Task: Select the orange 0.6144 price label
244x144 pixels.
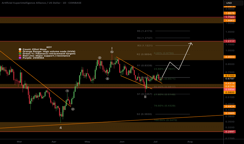Action: pyautogui.click(x=230, y=86)
